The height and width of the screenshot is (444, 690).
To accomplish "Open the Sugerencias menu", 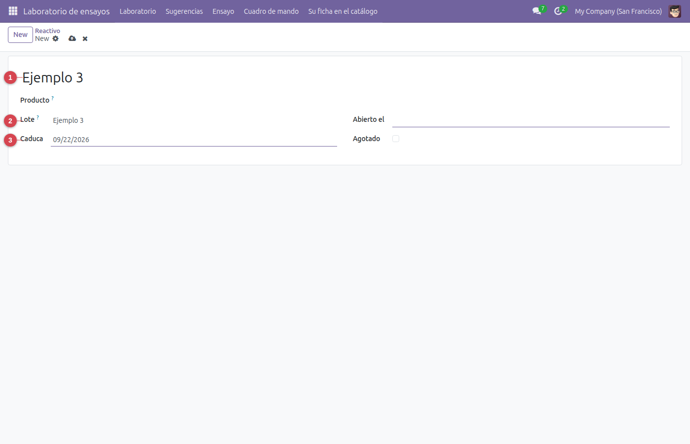I will click(x=184, y=11).
